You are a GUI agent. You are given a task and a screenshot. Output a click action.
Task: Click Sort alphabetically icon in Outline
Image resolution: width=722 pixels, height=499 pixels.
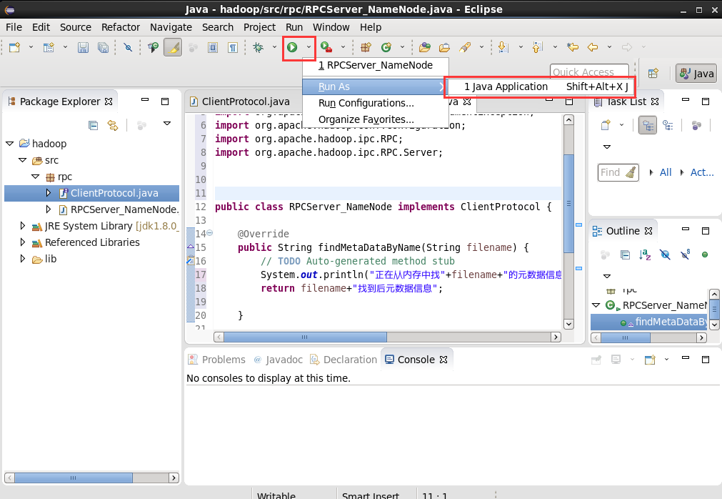[645, 255]
